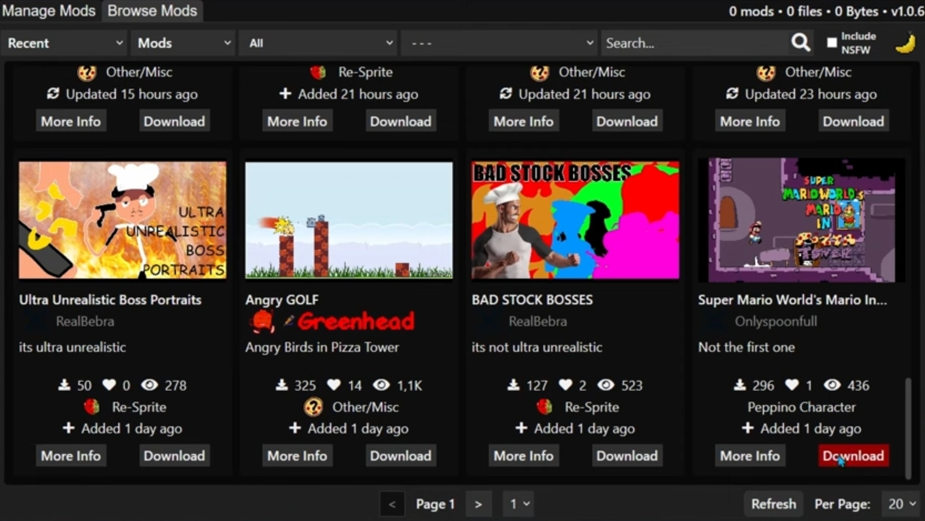925x521 pixels.
Task: Click Re-Sprite category icon on Ultra Unrealistic card
Action: pos(92,407)
